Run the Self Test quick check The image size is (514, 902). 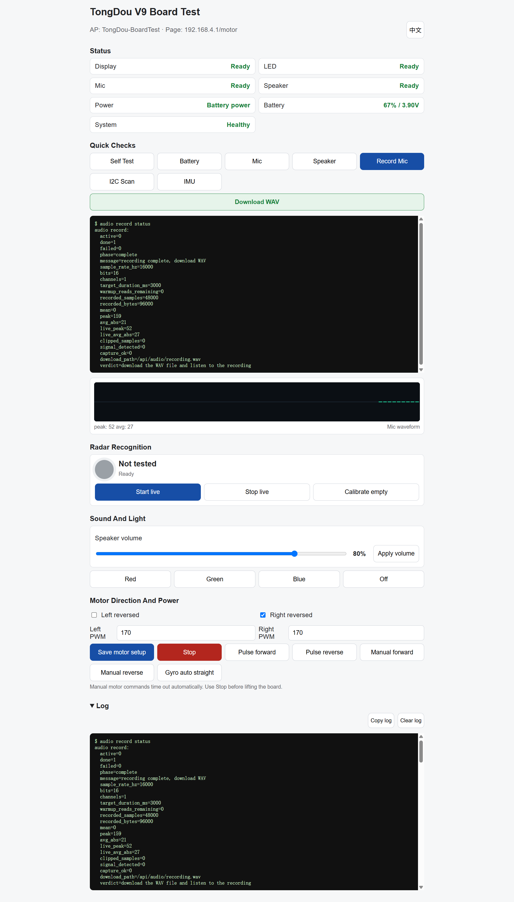122,161
